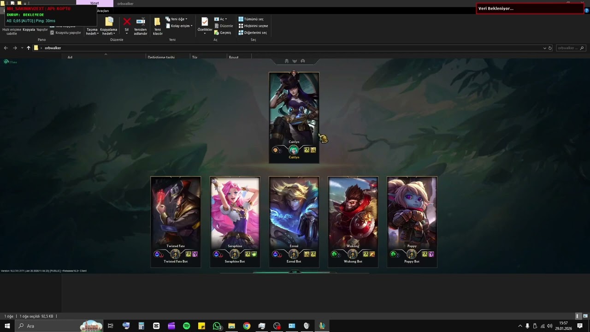This screenshot has height=332, width=590.
Task: Go up one folder level
Action: [28, 48]
